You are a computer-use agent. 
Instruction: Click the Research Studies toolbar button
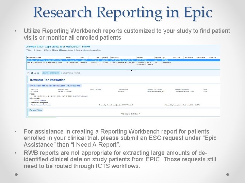coord(66,50)
